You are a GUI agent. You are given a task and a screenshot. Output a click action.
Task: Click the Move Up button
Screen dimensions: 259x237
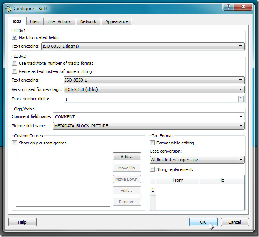click(127, 168)
